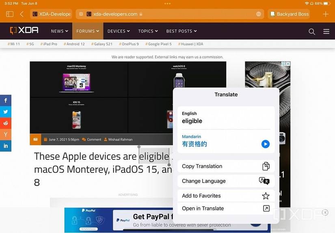Open the ad info icon
The image size is (335, 233).
[x=283, y=64]
